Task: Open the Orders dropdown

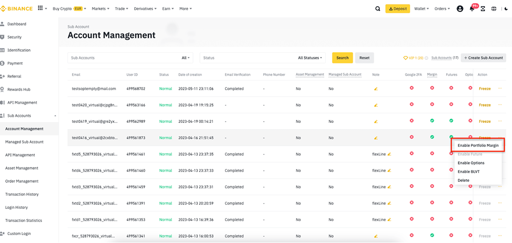Action: (x=442, y=9)
